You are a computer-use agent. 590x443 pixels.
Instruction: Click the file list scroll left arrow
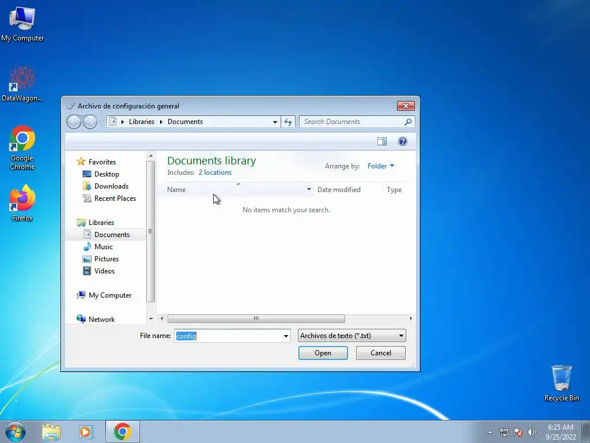[162, 318]
